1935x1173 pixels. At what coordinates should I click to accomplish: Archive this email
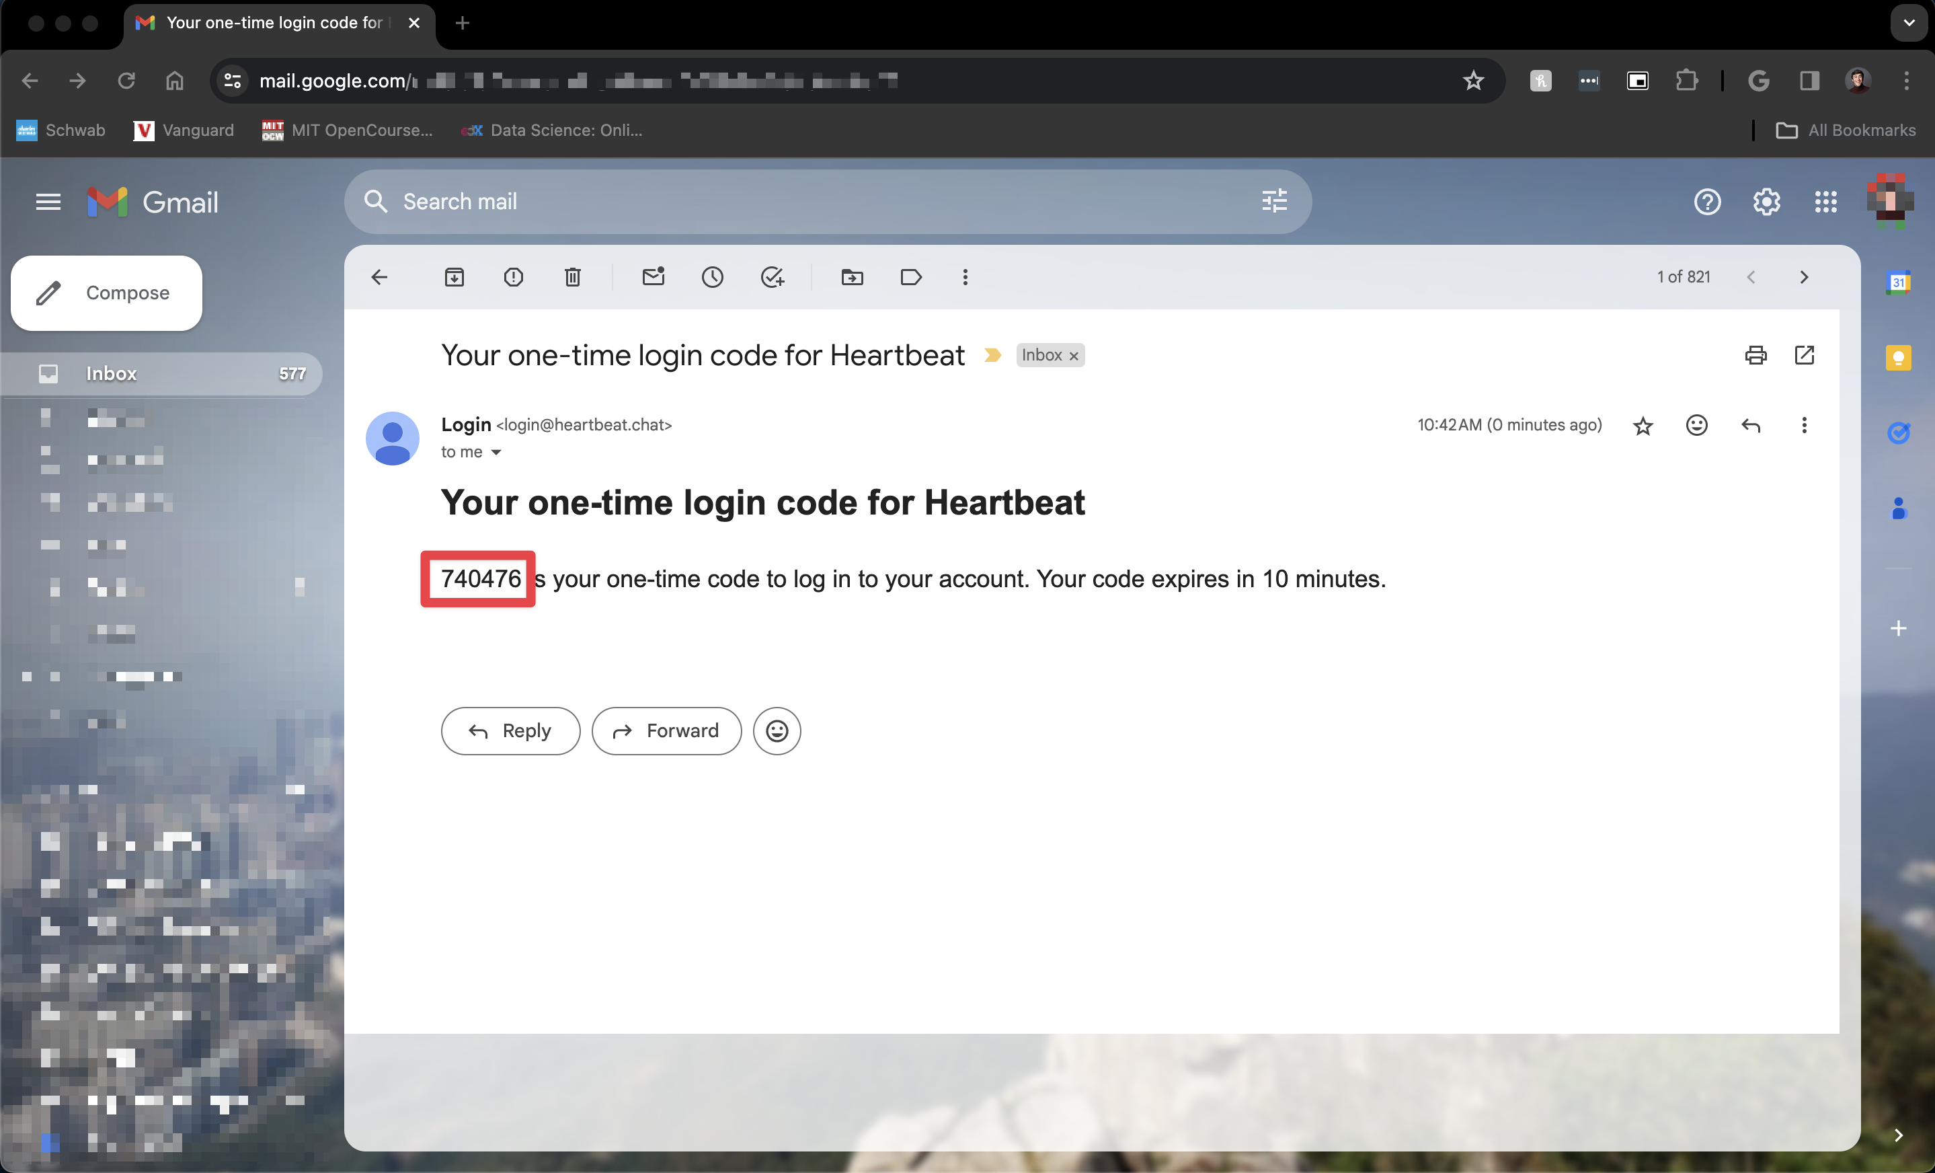click(454, 276)
